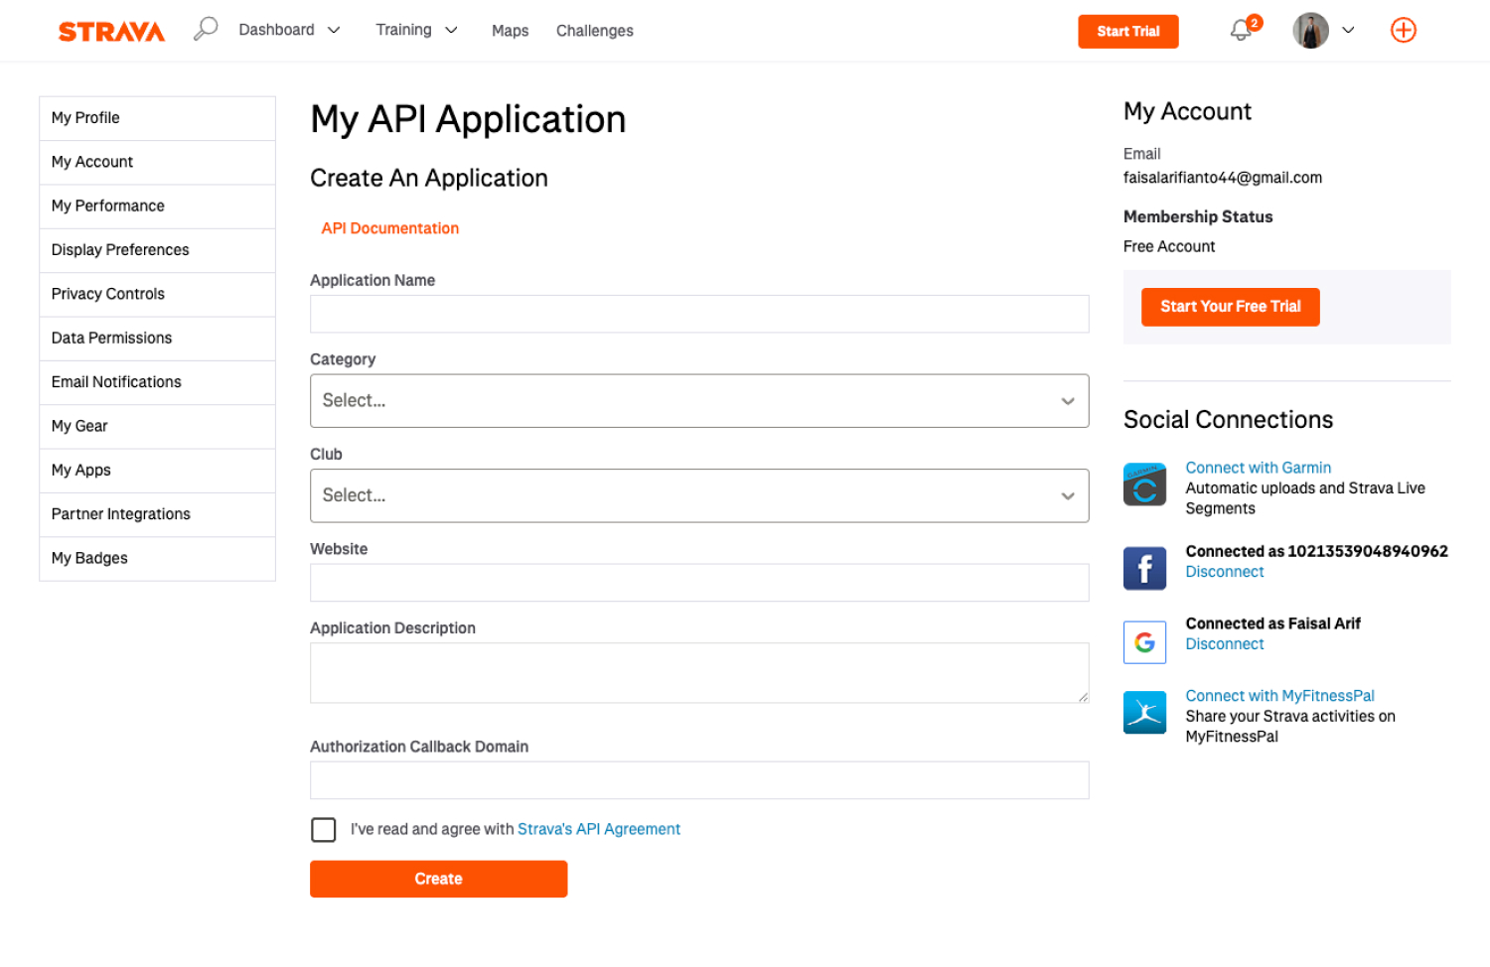
Task: Click 'Connected as Faisal Arif' text
Action: [x=1273, y=623]
